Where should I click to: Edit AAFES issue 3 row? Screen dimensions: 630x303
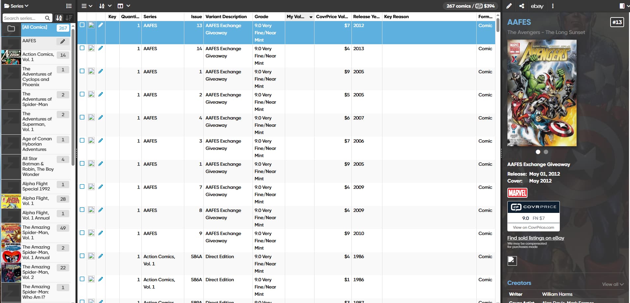coord(101,141)
